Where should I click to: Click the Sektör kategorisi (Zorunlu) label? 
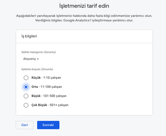click(39, 52)
